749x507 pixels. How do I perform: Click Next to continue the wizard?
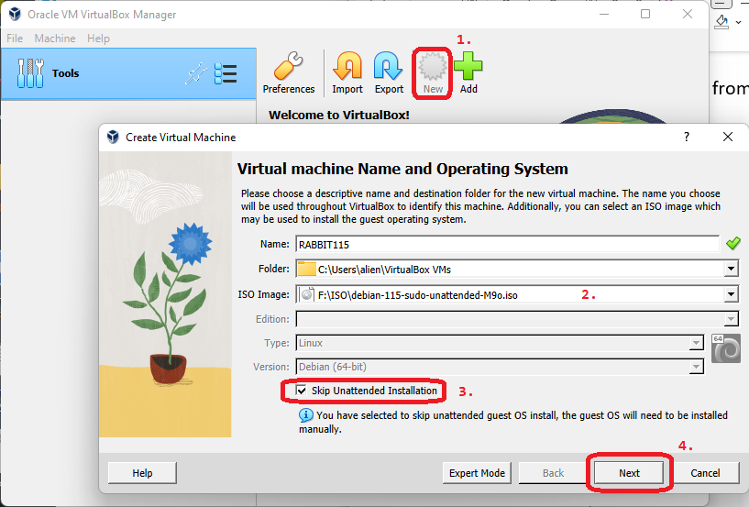pyautogui.click(x=629, y=473)
